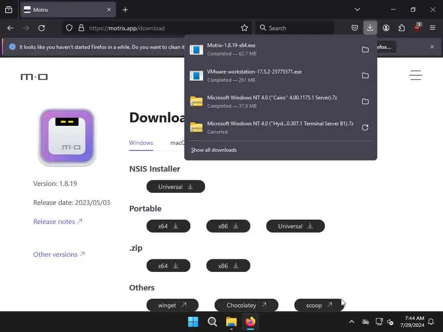Open Motrix-1.8.19-x64.exe download entry
The image size is (443, 332).
click(271, 49)
